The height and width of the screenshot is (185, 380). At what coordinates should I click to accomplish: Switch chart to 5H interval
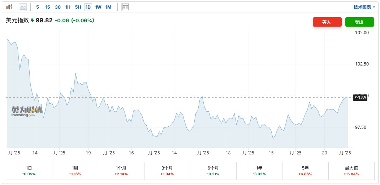[x=78, y=7]
